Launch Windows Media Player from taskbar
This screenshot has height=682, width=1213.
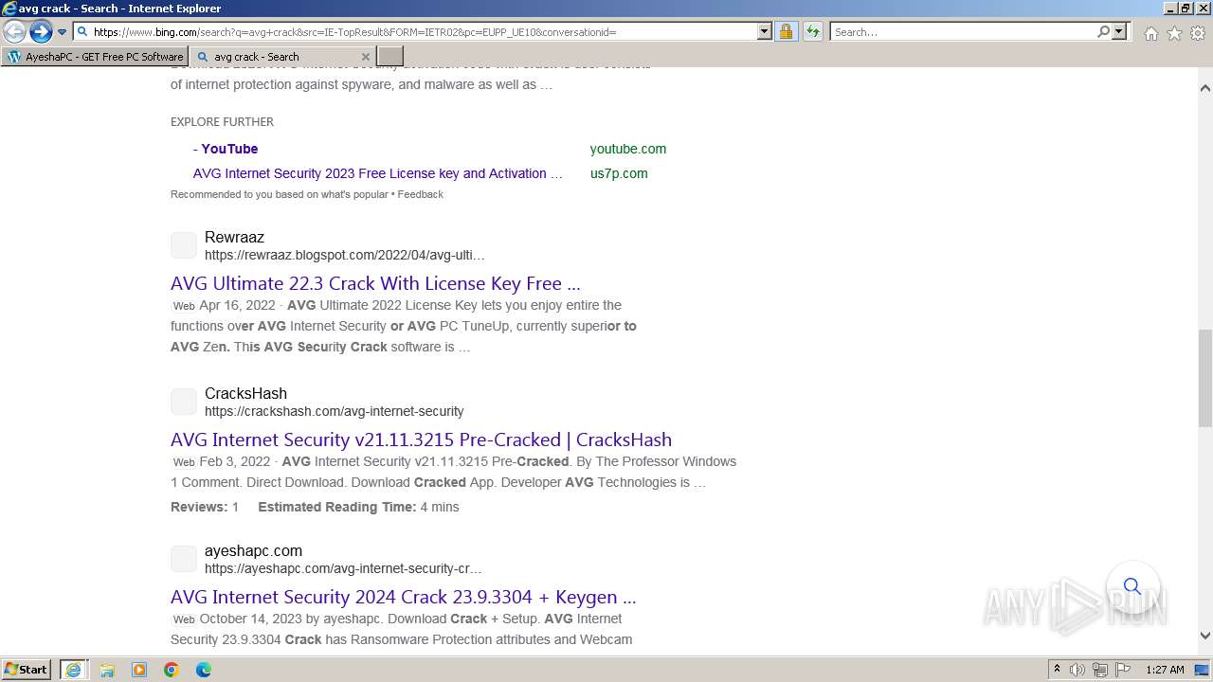139,670
